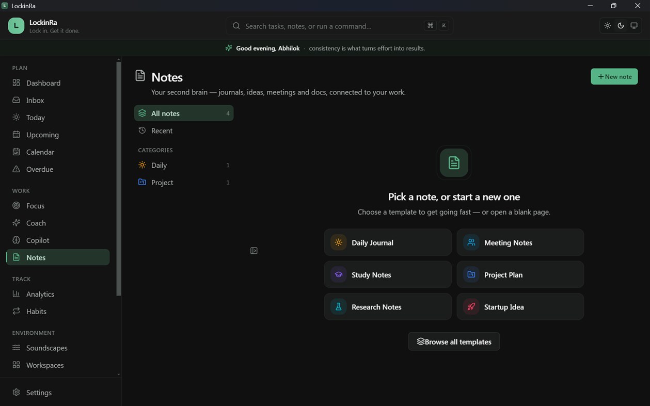Open the Upcoming calendar icon

coord(17,135)
